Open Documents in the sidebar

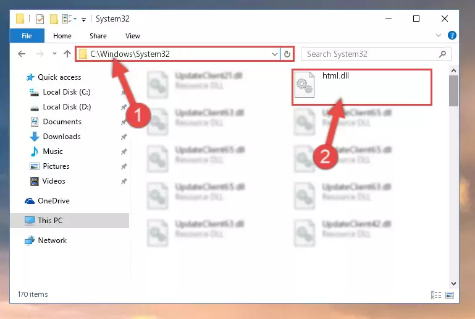click(x=62, y=122)
